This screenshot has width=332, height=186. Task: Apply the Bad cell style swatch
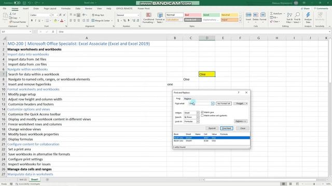coord(192,15)
